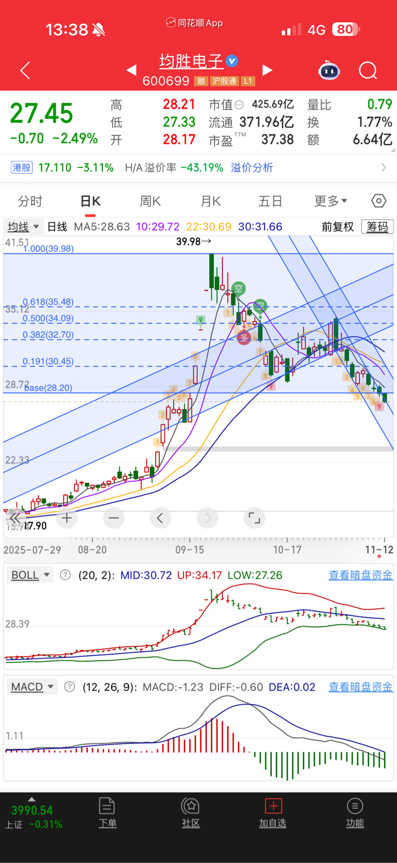Tap the back arrow in header
The image size is (397, 863).
(25, 70)
